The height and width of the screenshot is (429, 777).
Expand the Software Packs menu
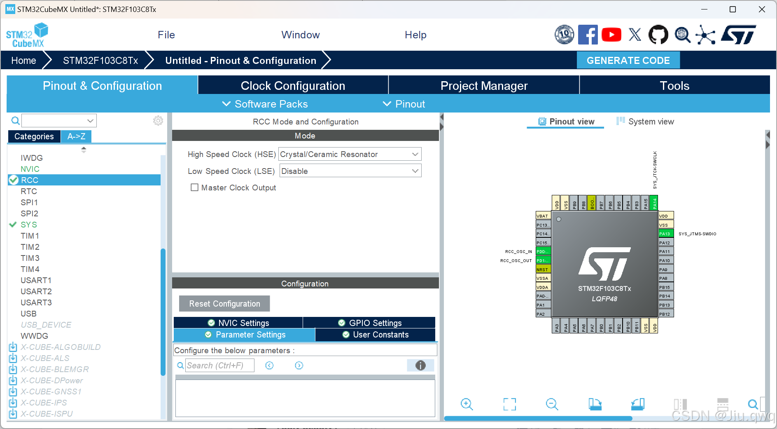tap(266, 104)
